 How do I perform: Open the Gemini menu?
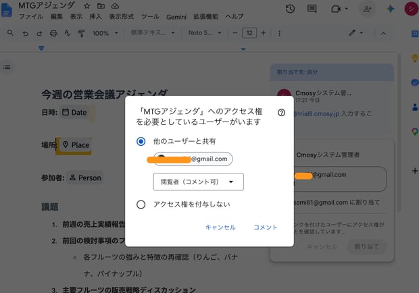pyautogui.click(x=176, y=17)
